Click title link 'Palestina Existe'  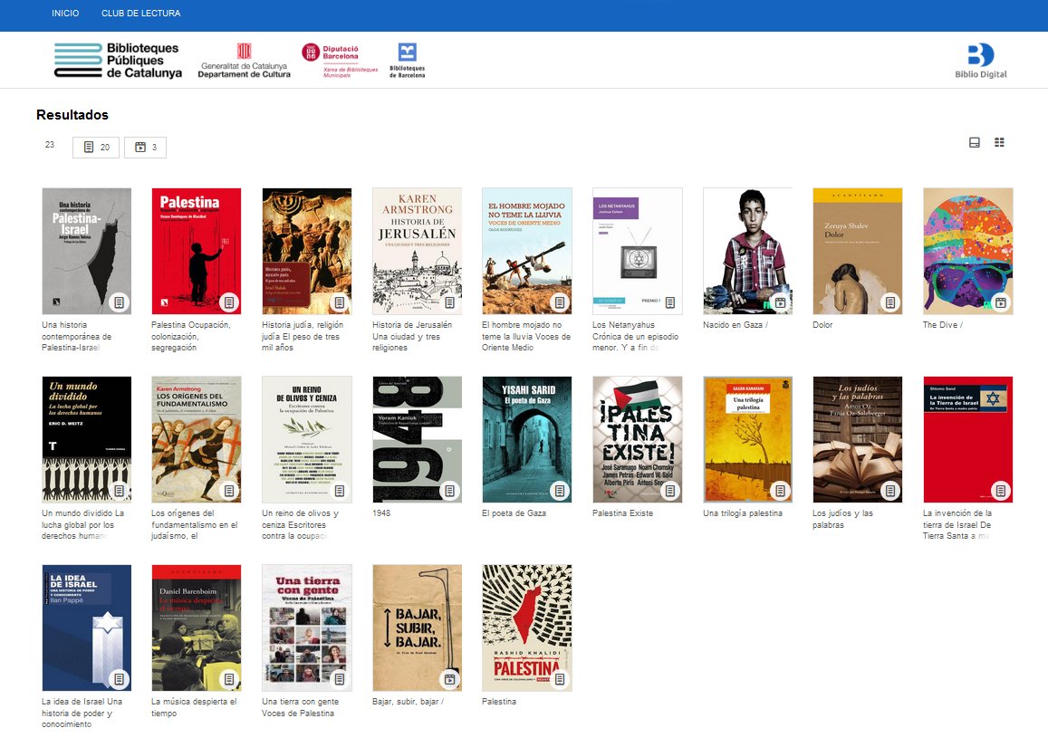tap(623, 513)
